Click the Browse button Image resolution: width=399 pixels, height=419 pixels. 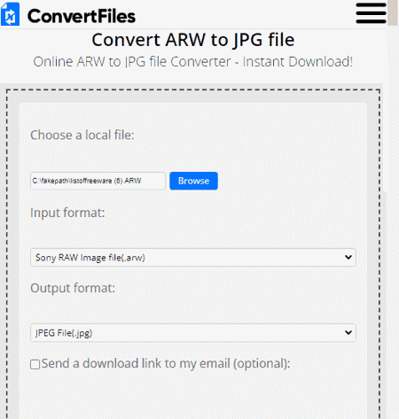click(193, 181)
